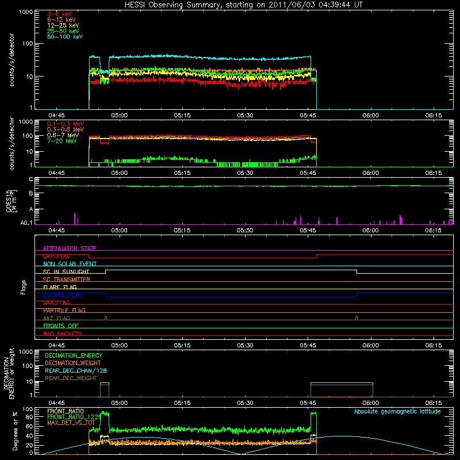
Task: Click the HESSI Observing Summary title text
Action: click(244, 5)
